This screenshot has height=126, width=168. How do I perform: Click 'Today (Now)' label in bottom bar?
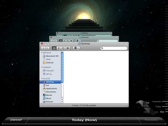84,120
